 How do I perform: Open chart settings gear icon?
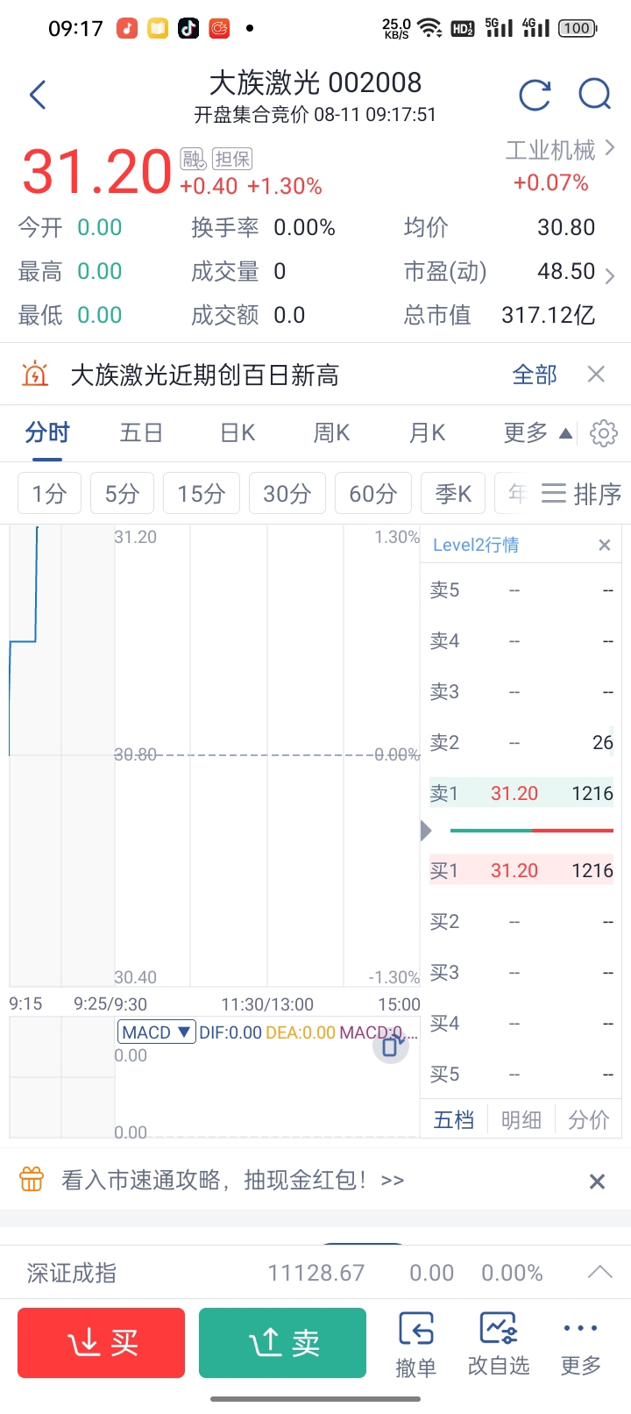click(x=604, y=432)
